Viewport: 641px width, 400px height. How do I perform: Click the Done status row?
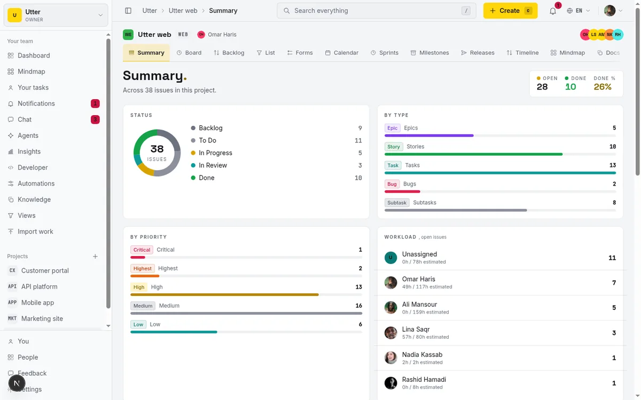click(x=276, y=178)
